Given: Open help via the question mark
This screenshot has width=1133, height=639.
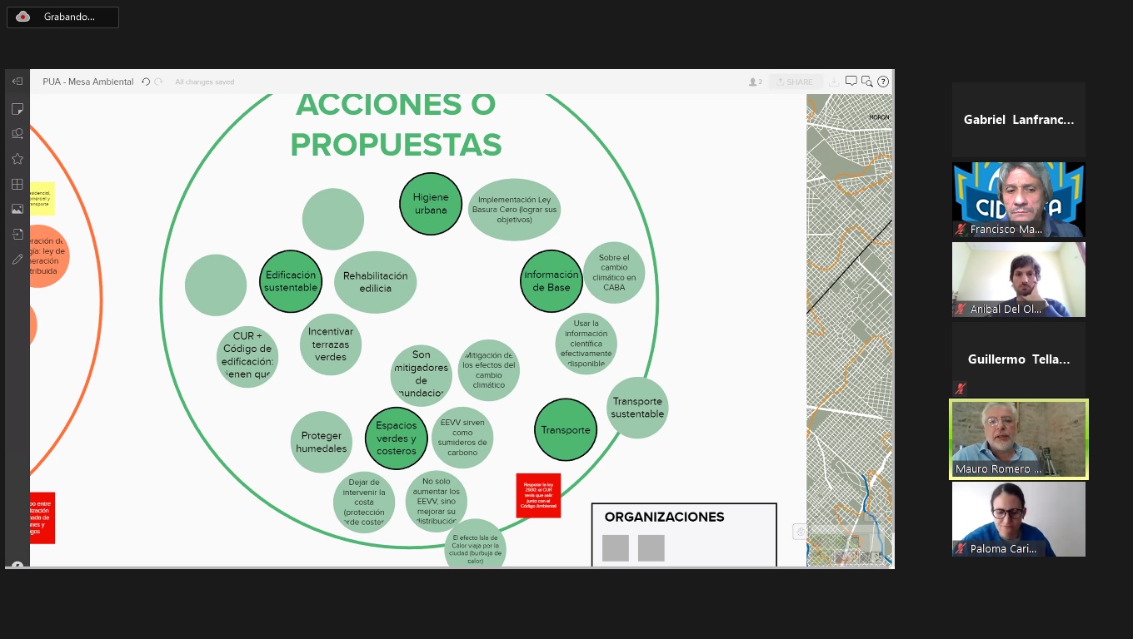Looking at the screenshot, I should (883, 81).
